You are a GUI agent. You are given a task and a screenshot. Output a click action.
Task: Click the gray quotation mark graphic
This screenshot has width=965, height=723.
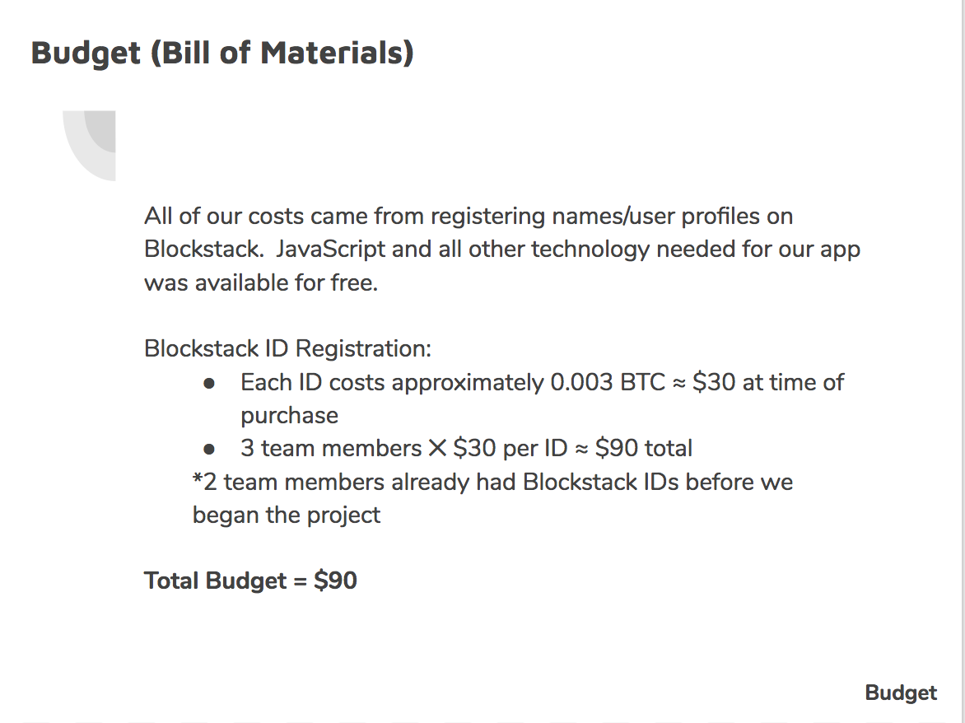click(x=91, y=144)
